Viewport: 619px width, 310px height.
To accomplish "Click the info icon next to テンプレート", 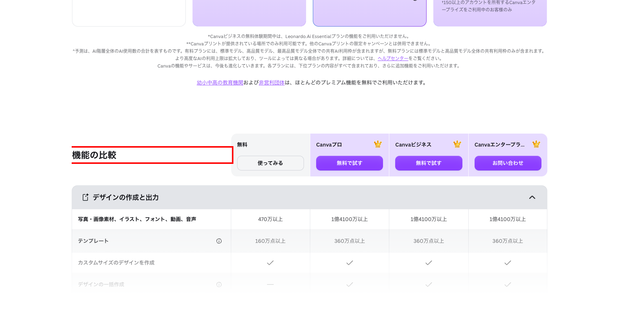I will (x=219, y=241).
